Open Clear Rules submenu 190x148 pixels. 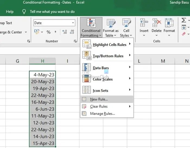click(x=107, y=106)
